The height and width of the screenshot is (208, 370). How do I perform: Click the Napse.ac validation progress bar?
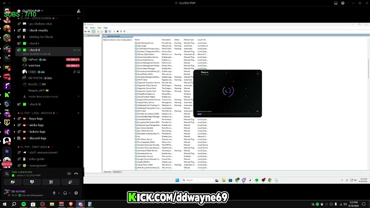tap(227, 114)
